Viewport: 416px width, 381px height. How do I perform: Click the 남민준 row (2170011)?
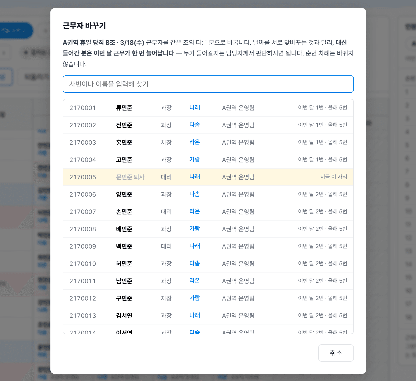208,281
